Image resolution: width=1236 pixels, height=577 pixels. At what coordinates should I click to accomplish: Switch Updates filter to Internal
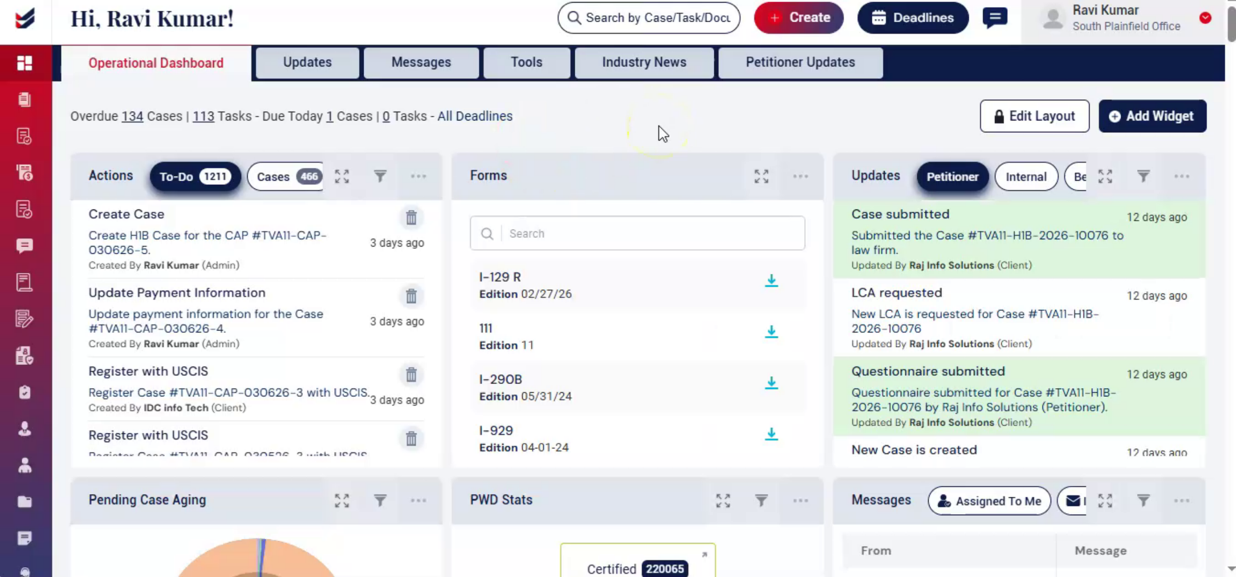tap(1026, 177)
